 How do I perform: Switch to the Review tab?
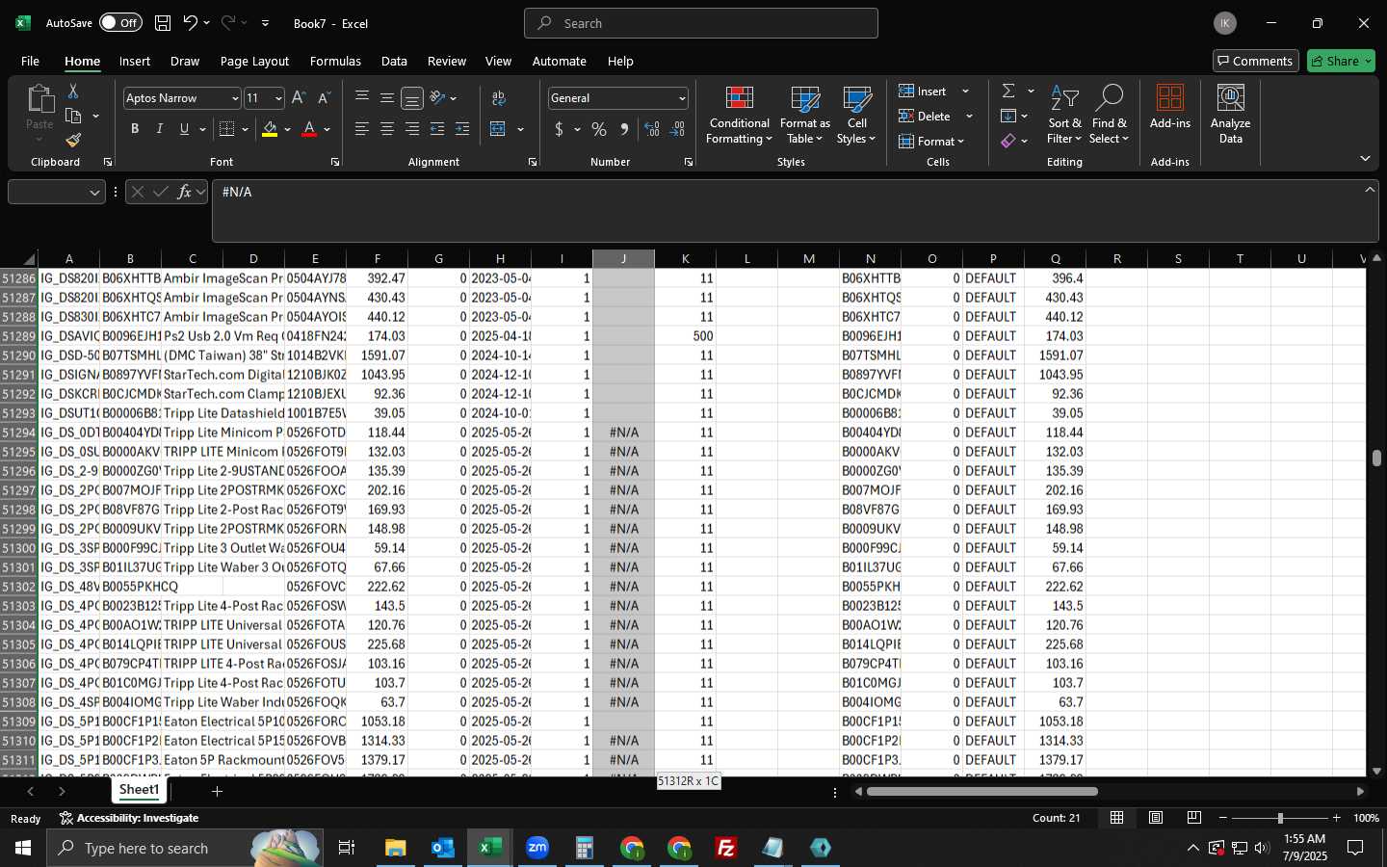447,61
